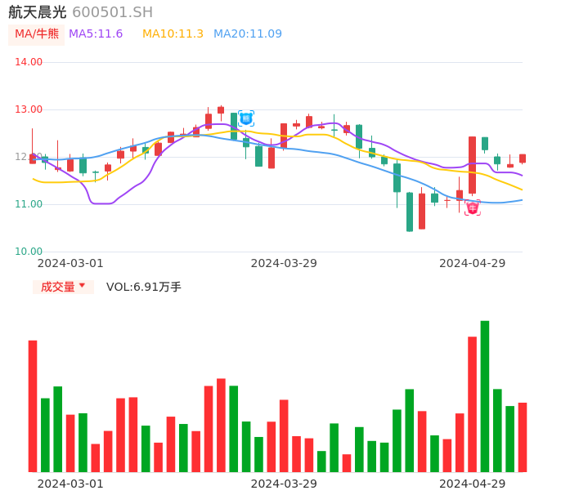The height and width of the screenshot is (495, 561).
Task: Click the VOL:6.91万手 volume readout
Action: [x=144, y=287]
